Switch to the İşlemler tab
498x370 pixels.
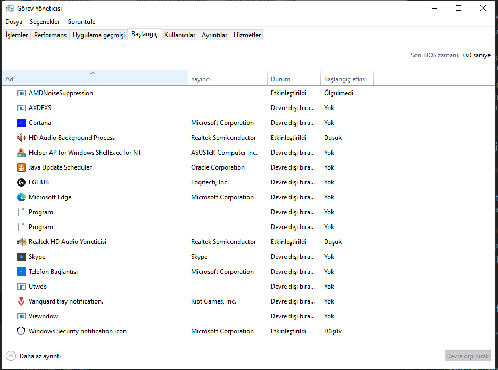point(17,35)
